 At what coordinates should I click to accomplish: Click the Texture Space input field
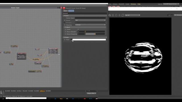pos(90,18)
